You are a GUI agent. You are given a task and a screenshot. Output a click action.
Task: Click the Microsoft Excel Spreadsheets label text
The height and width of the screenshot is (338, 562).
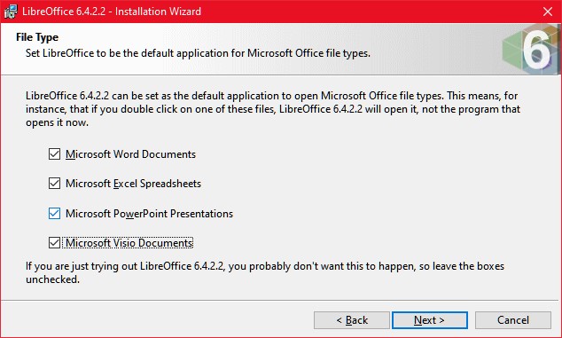coord(133,184)
